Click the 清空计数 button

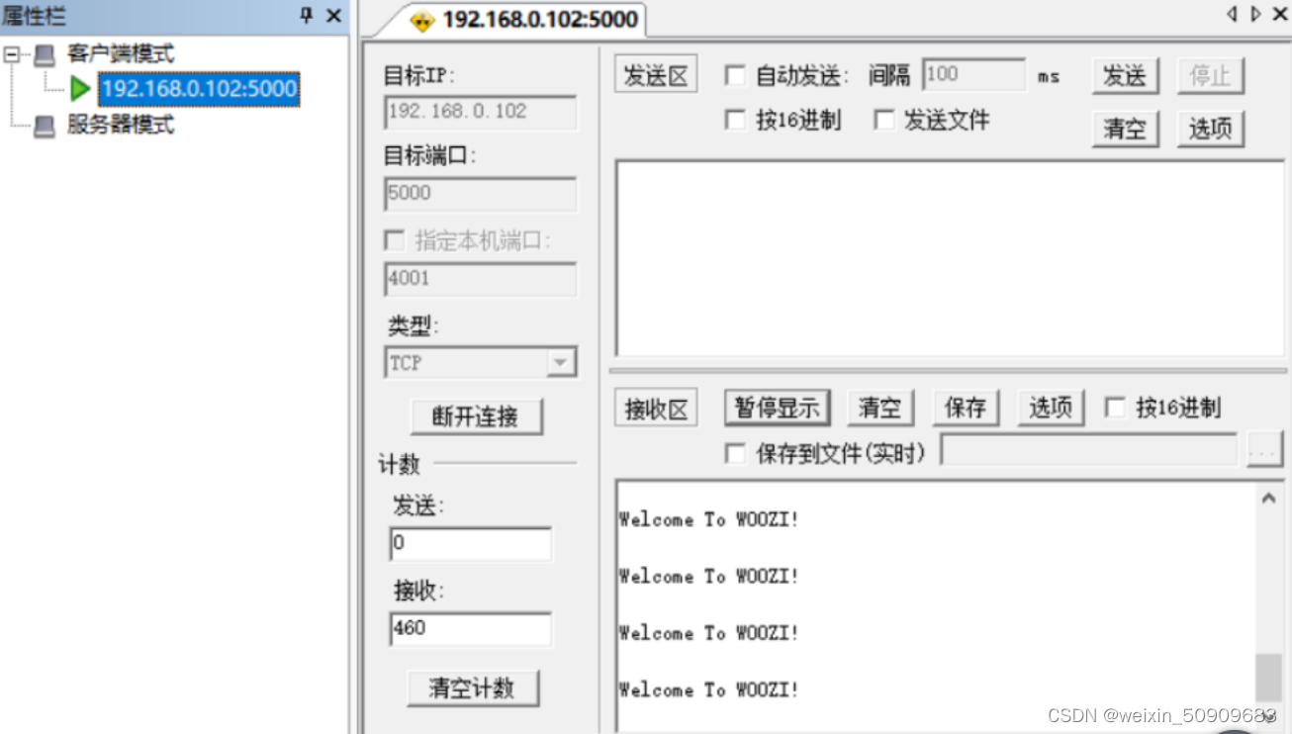click(473, 688)
